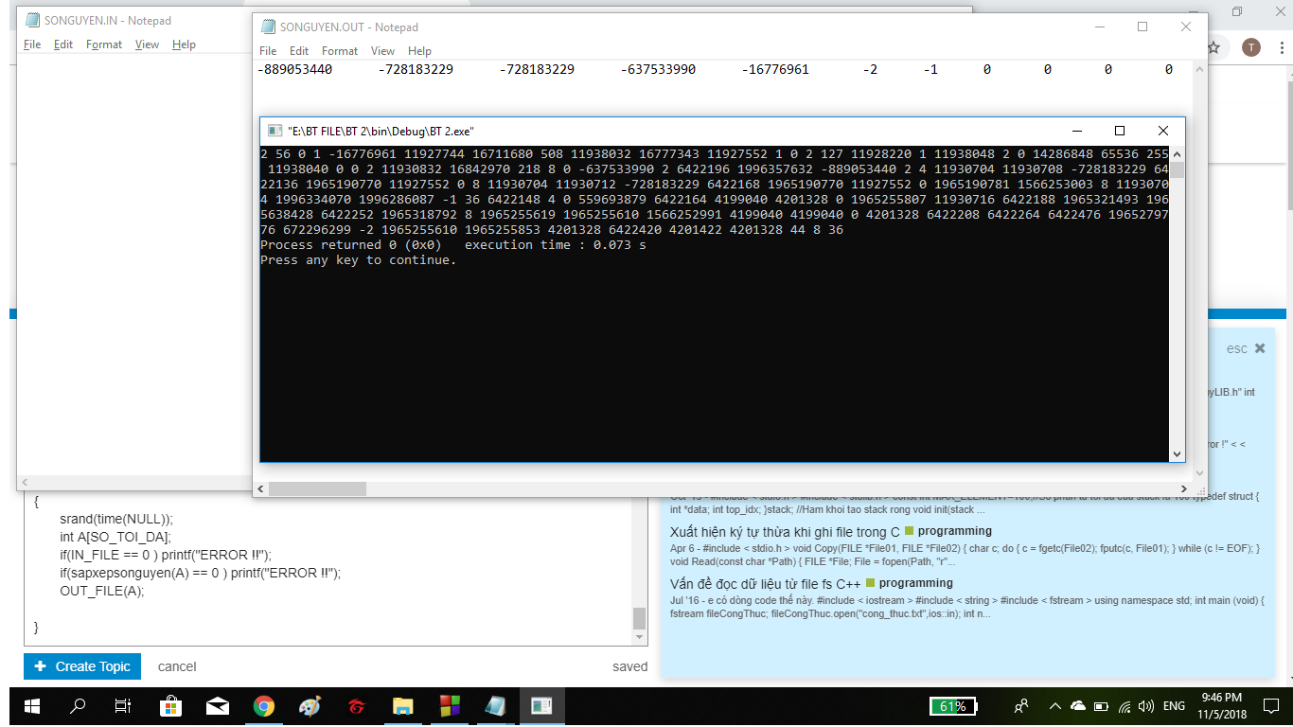Click the taskbar volume speaker icon
The height and width of the screenshot is (727, 1293).
pos(1146,706)
